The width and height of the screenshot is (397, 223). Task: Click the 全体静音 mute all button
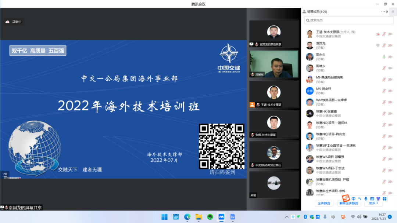(324, 203)
